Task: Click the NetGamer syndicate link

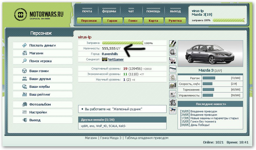Action: pyautogui.click(x=116, y=60)
